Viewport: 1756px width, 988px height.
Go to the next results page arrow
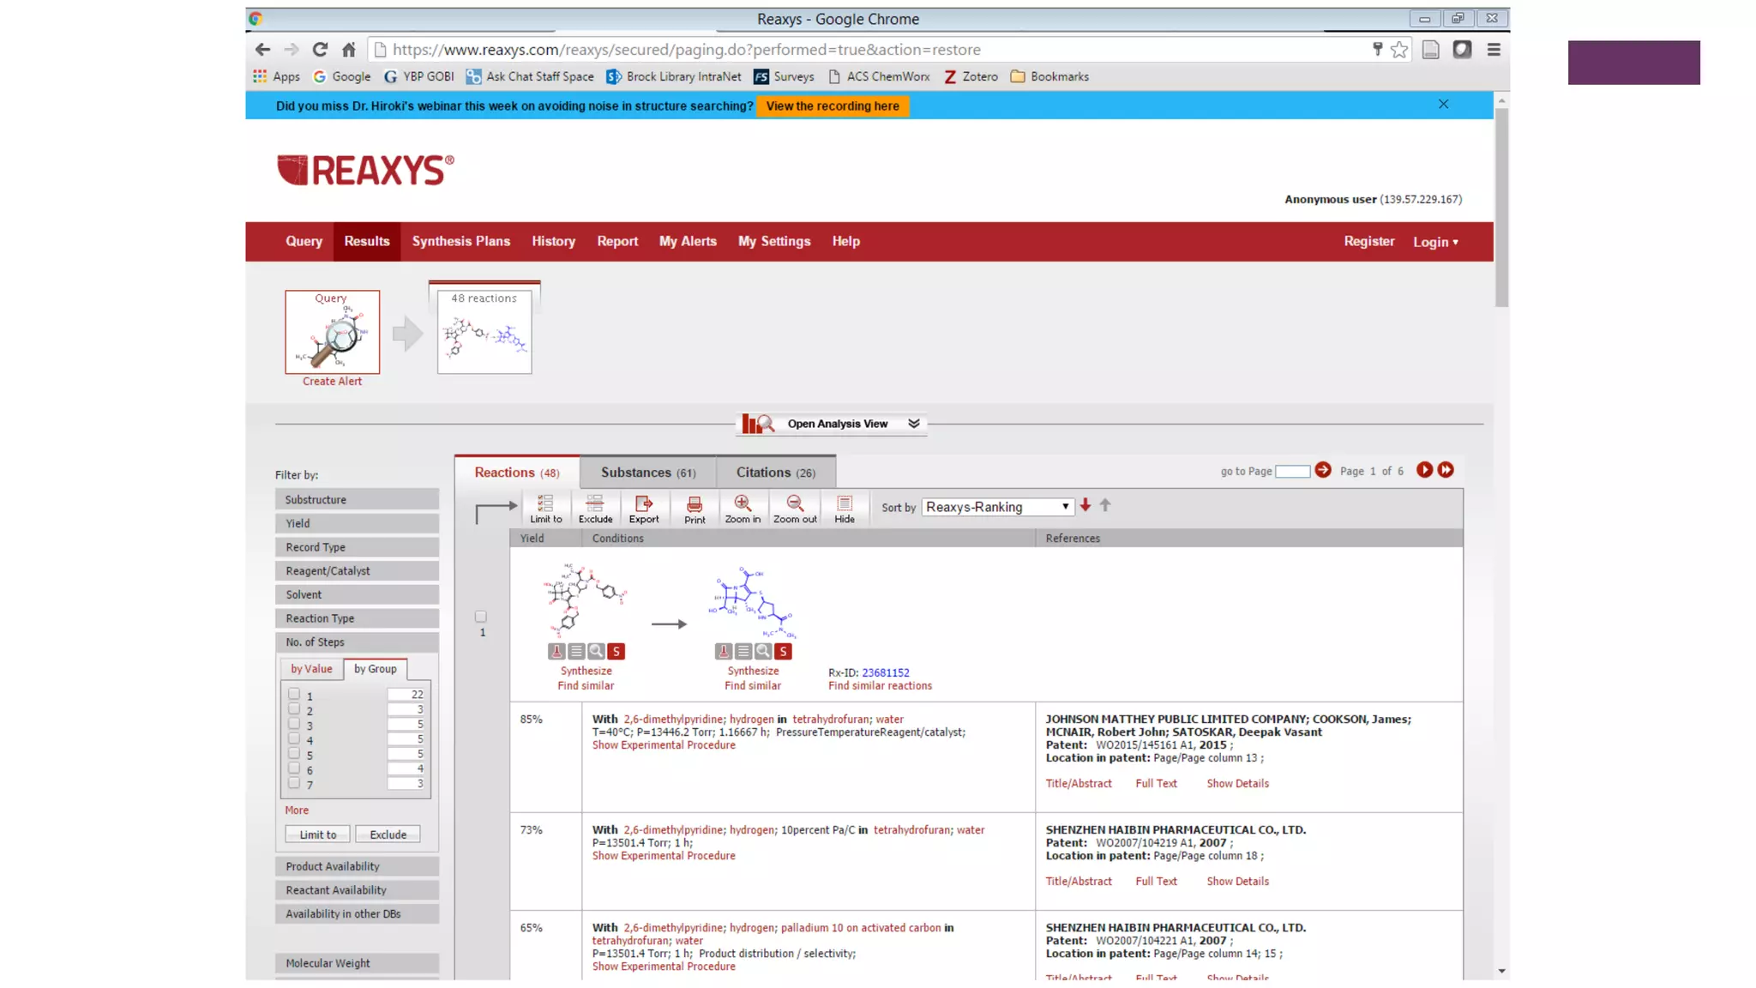click(x=1424, y=470)
